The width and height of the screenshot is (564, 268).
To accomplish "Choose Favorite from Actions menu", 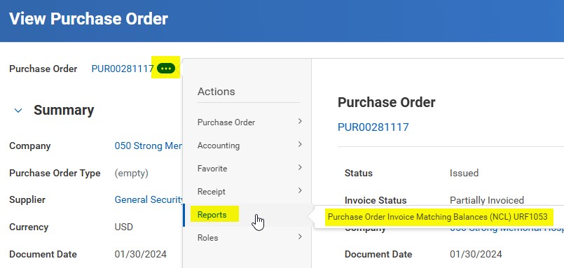I will coord(212,169).
